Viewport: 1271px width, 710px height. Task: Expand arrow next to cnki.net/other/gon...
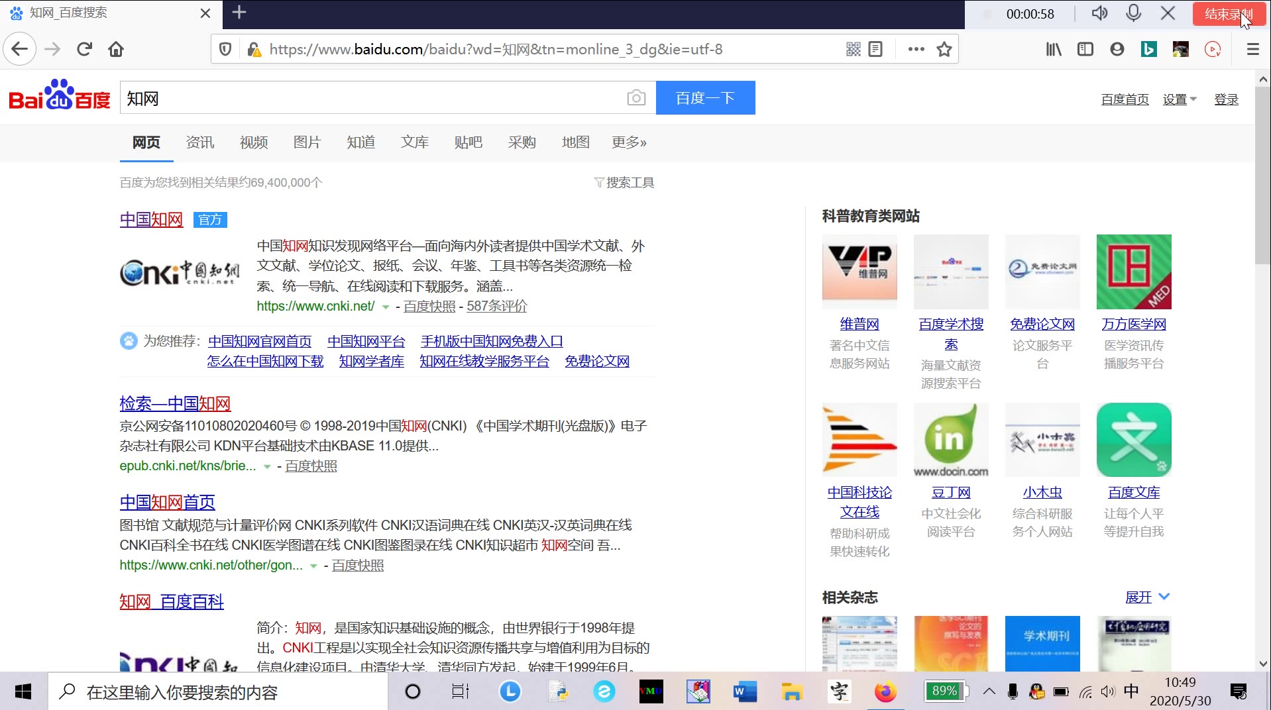click(313, 566)
